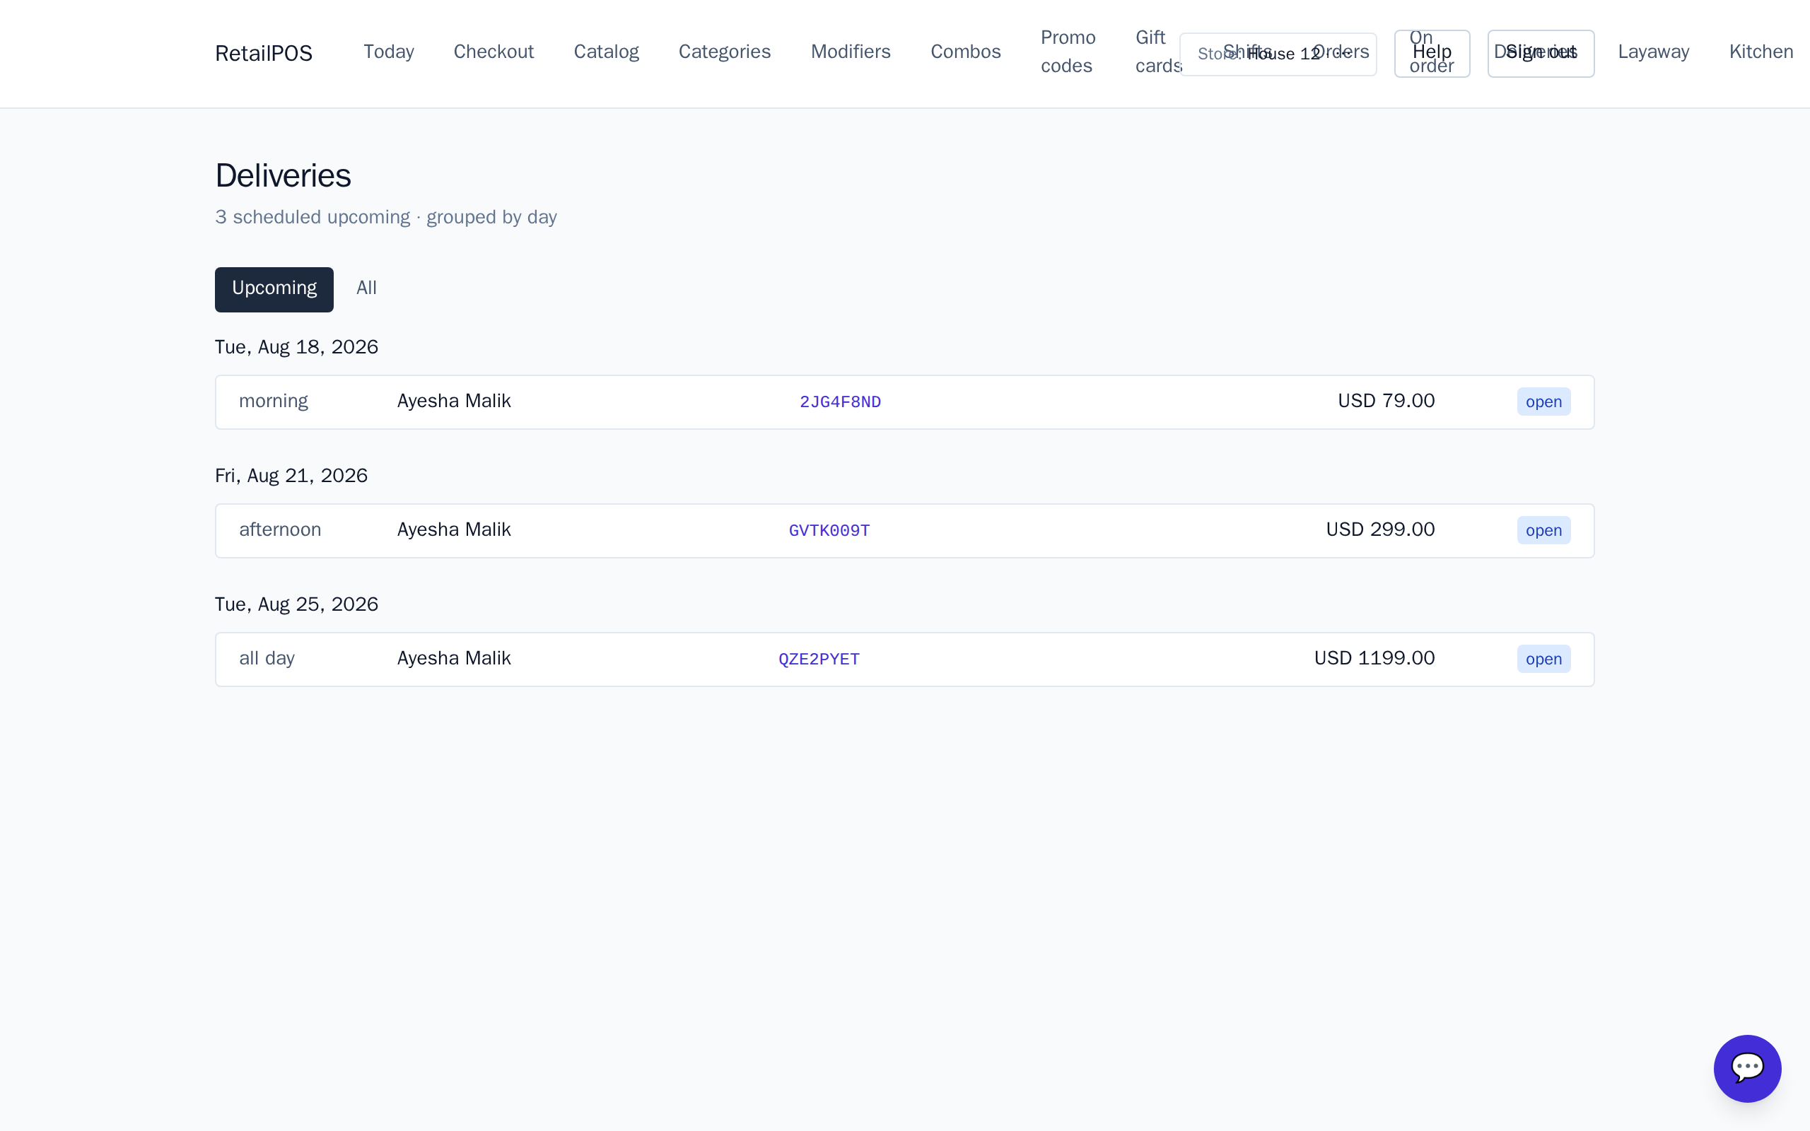Open order link GVTK009T
This screenshot has height=1131, width=1810.
coord(829,530)
